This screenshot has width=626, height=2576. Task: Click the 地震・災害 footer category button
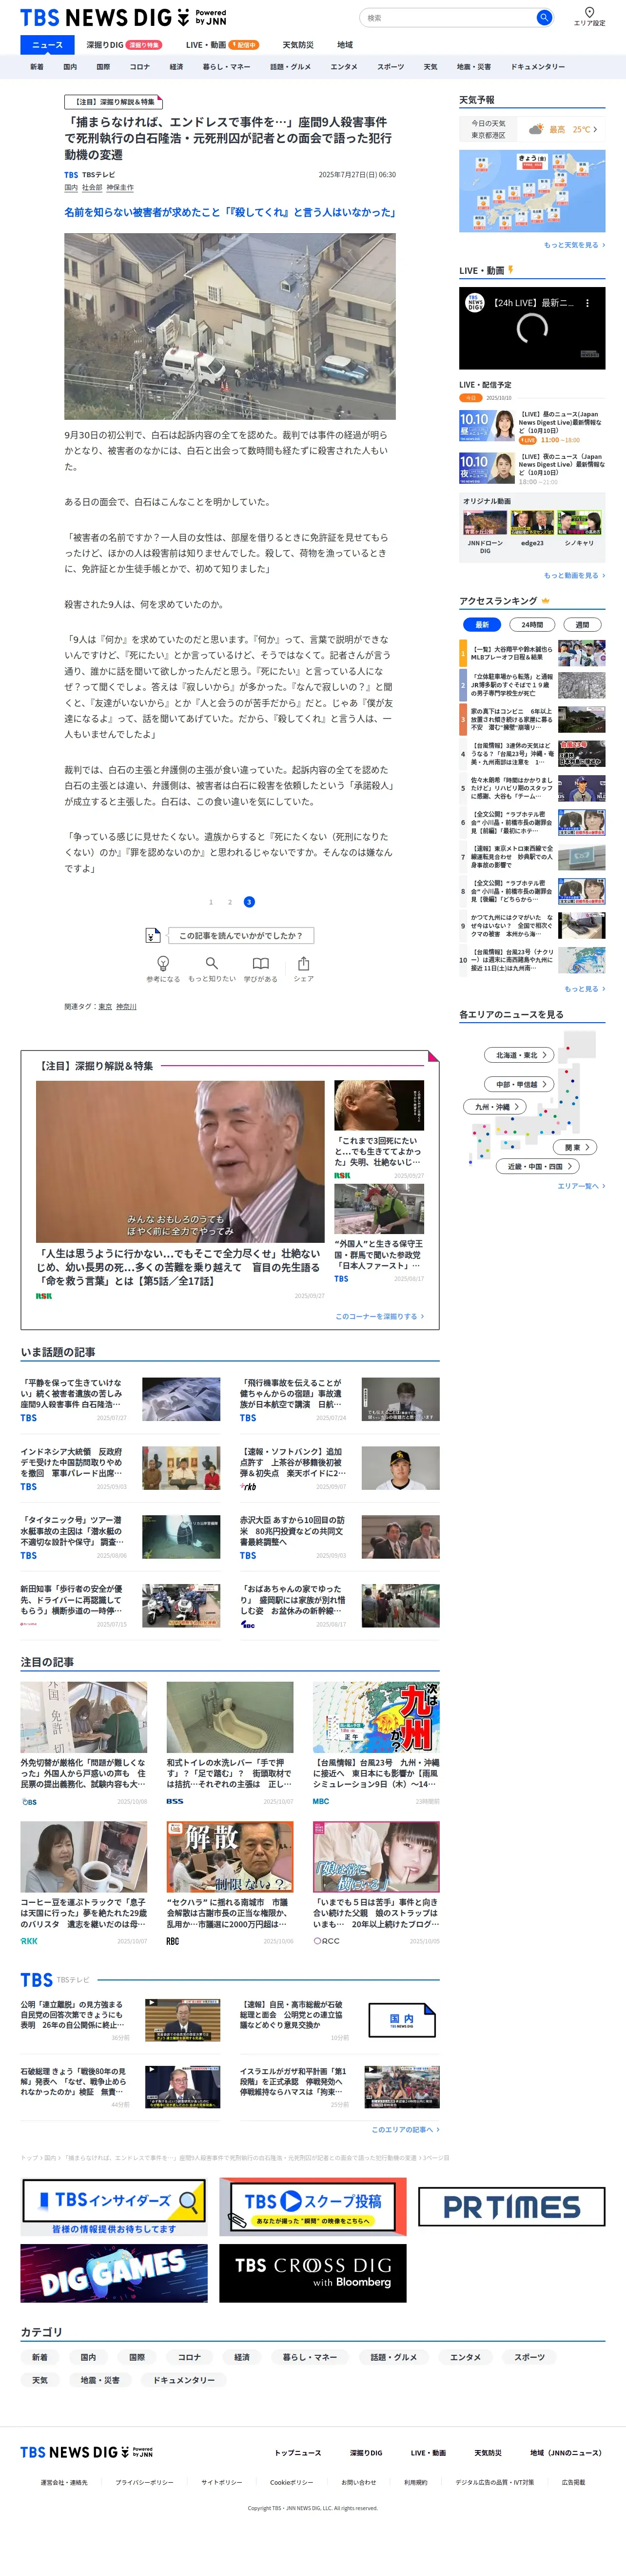[x=100, y=2380]
